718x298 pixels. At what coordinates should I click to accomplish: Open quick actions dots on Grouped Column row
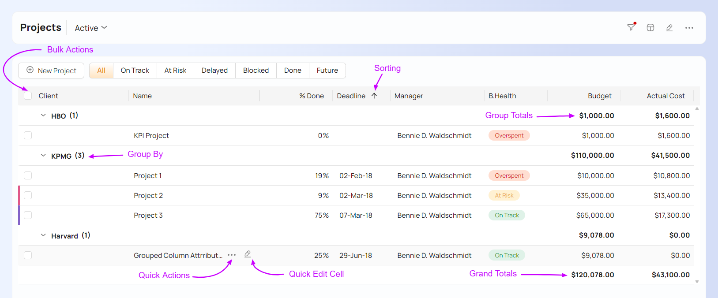(232, 255)
